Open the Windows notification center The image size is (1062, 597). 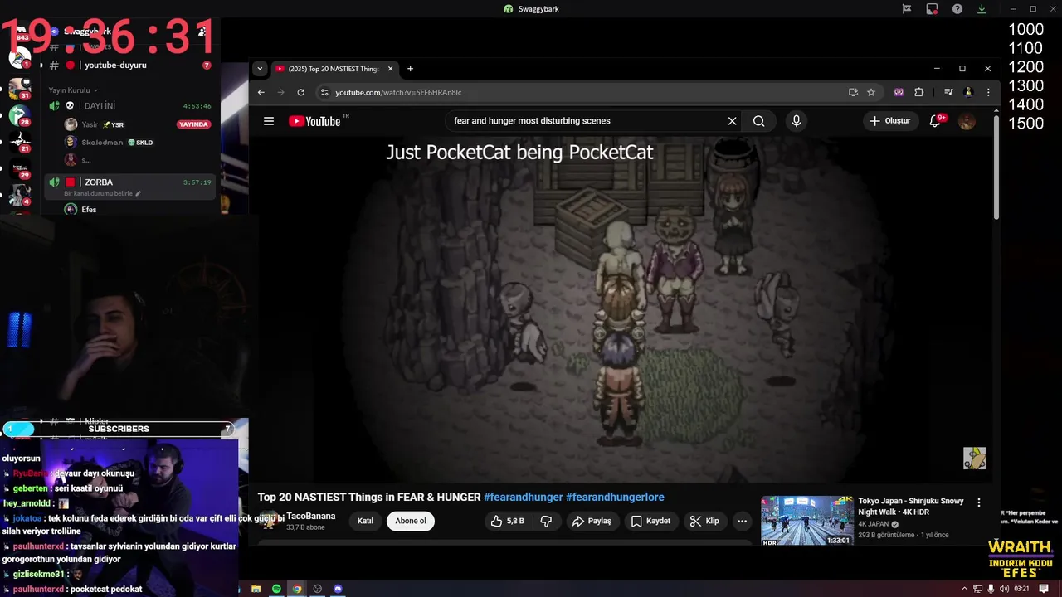click(1044, 589)
